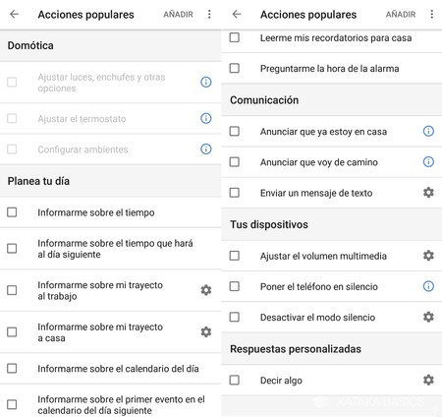Select the Leerme mis recordatorios para casa row
The image size is (442, 417).
(332, 37)
